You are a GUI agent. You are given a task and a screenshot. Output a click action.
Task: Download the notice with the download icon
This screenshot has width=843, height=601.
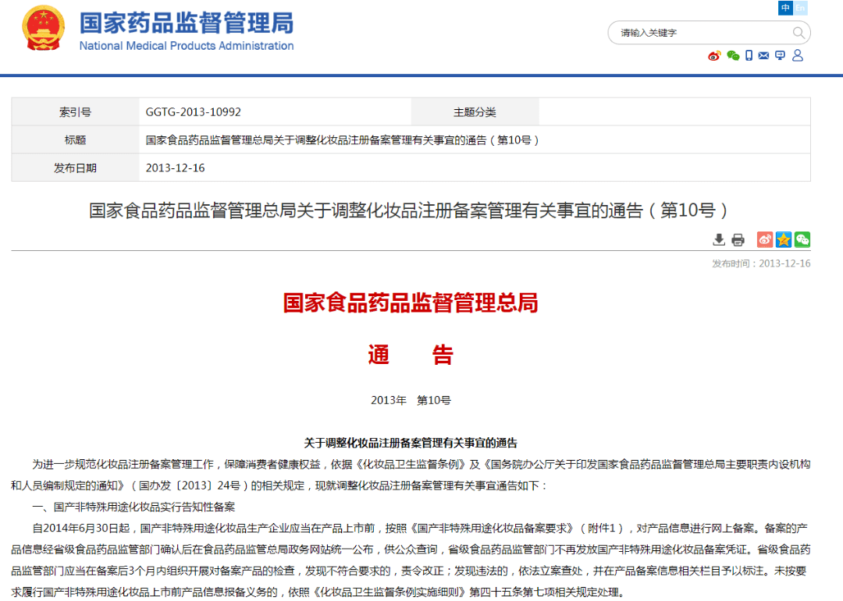(x=719, y=240)
